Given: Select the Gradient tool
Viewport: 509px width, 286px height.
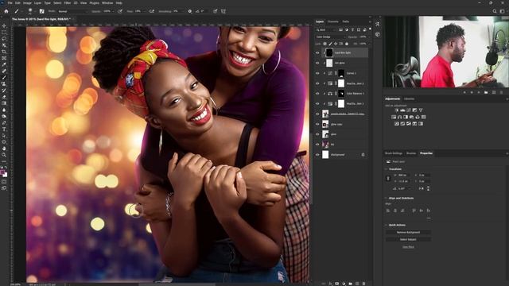Looking at the screenshot, I should click(4, 103).
